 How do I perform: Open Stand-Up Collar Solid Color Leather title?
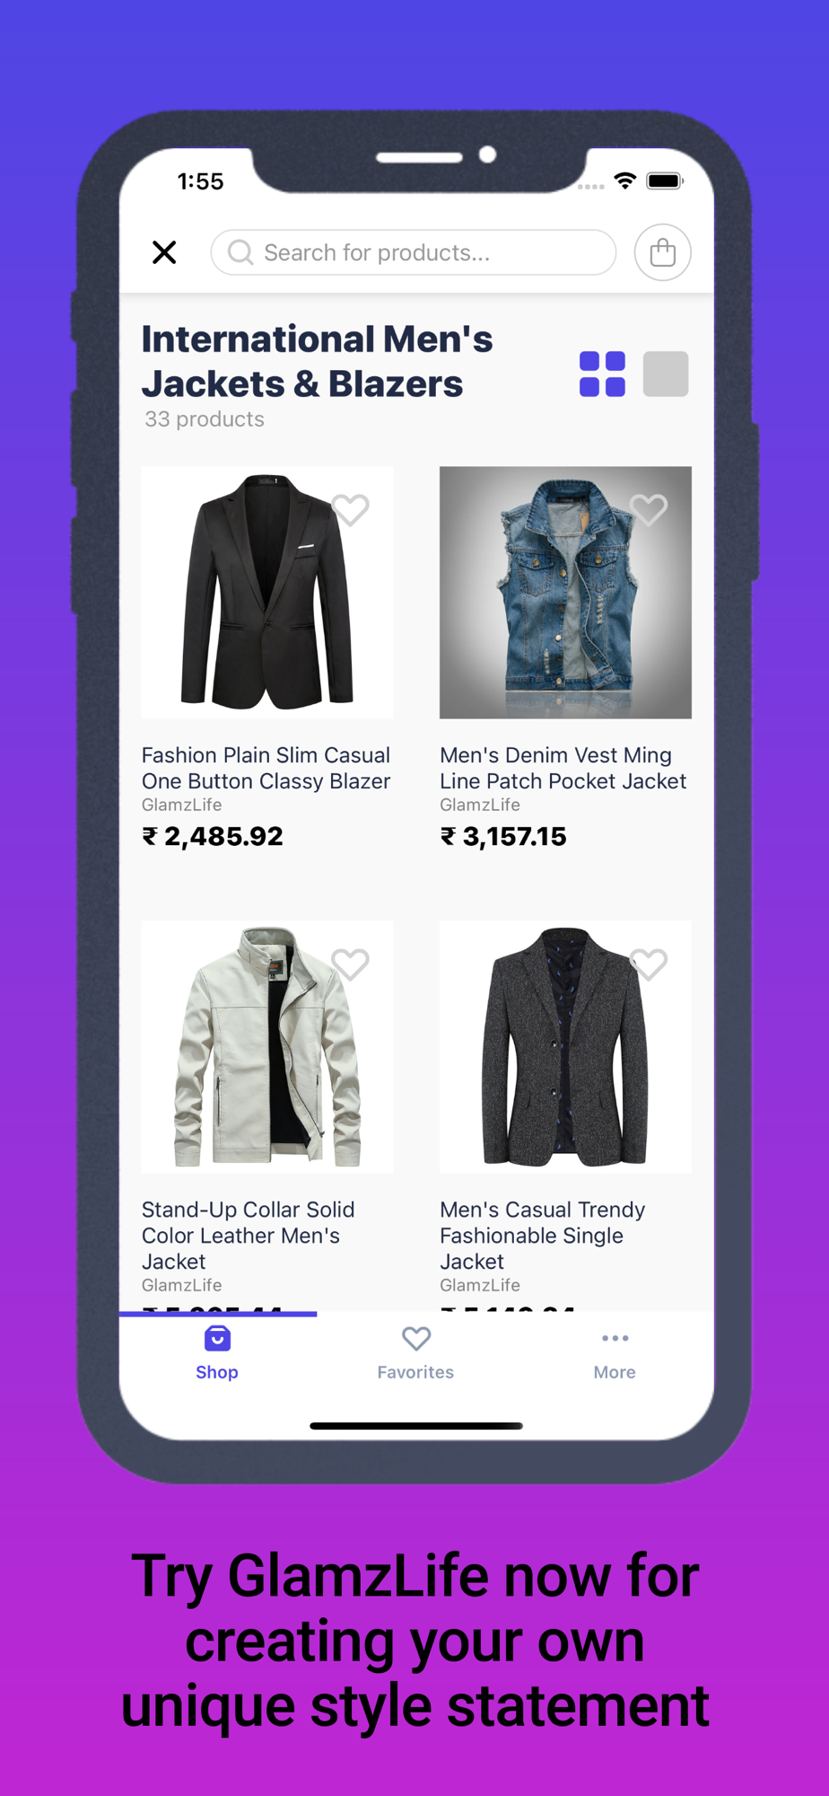249,1235
